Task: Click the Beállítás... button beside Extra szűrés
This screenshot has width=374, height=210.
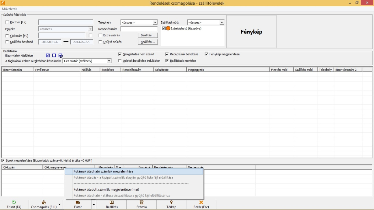Action: pos(148,35)
